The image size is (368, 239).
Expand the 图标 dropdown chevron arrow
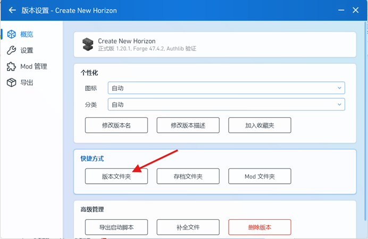point(339,88)
